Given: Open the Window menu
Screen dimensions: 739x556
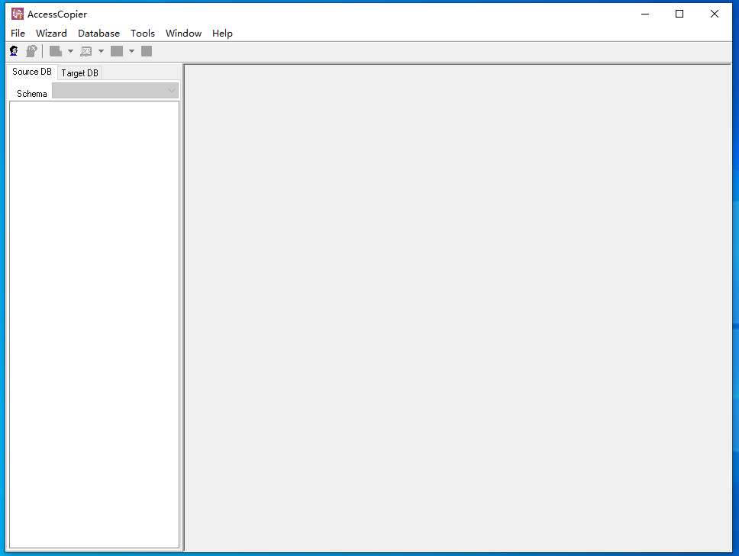Looking at the screenshot, I should pos(184,34).
